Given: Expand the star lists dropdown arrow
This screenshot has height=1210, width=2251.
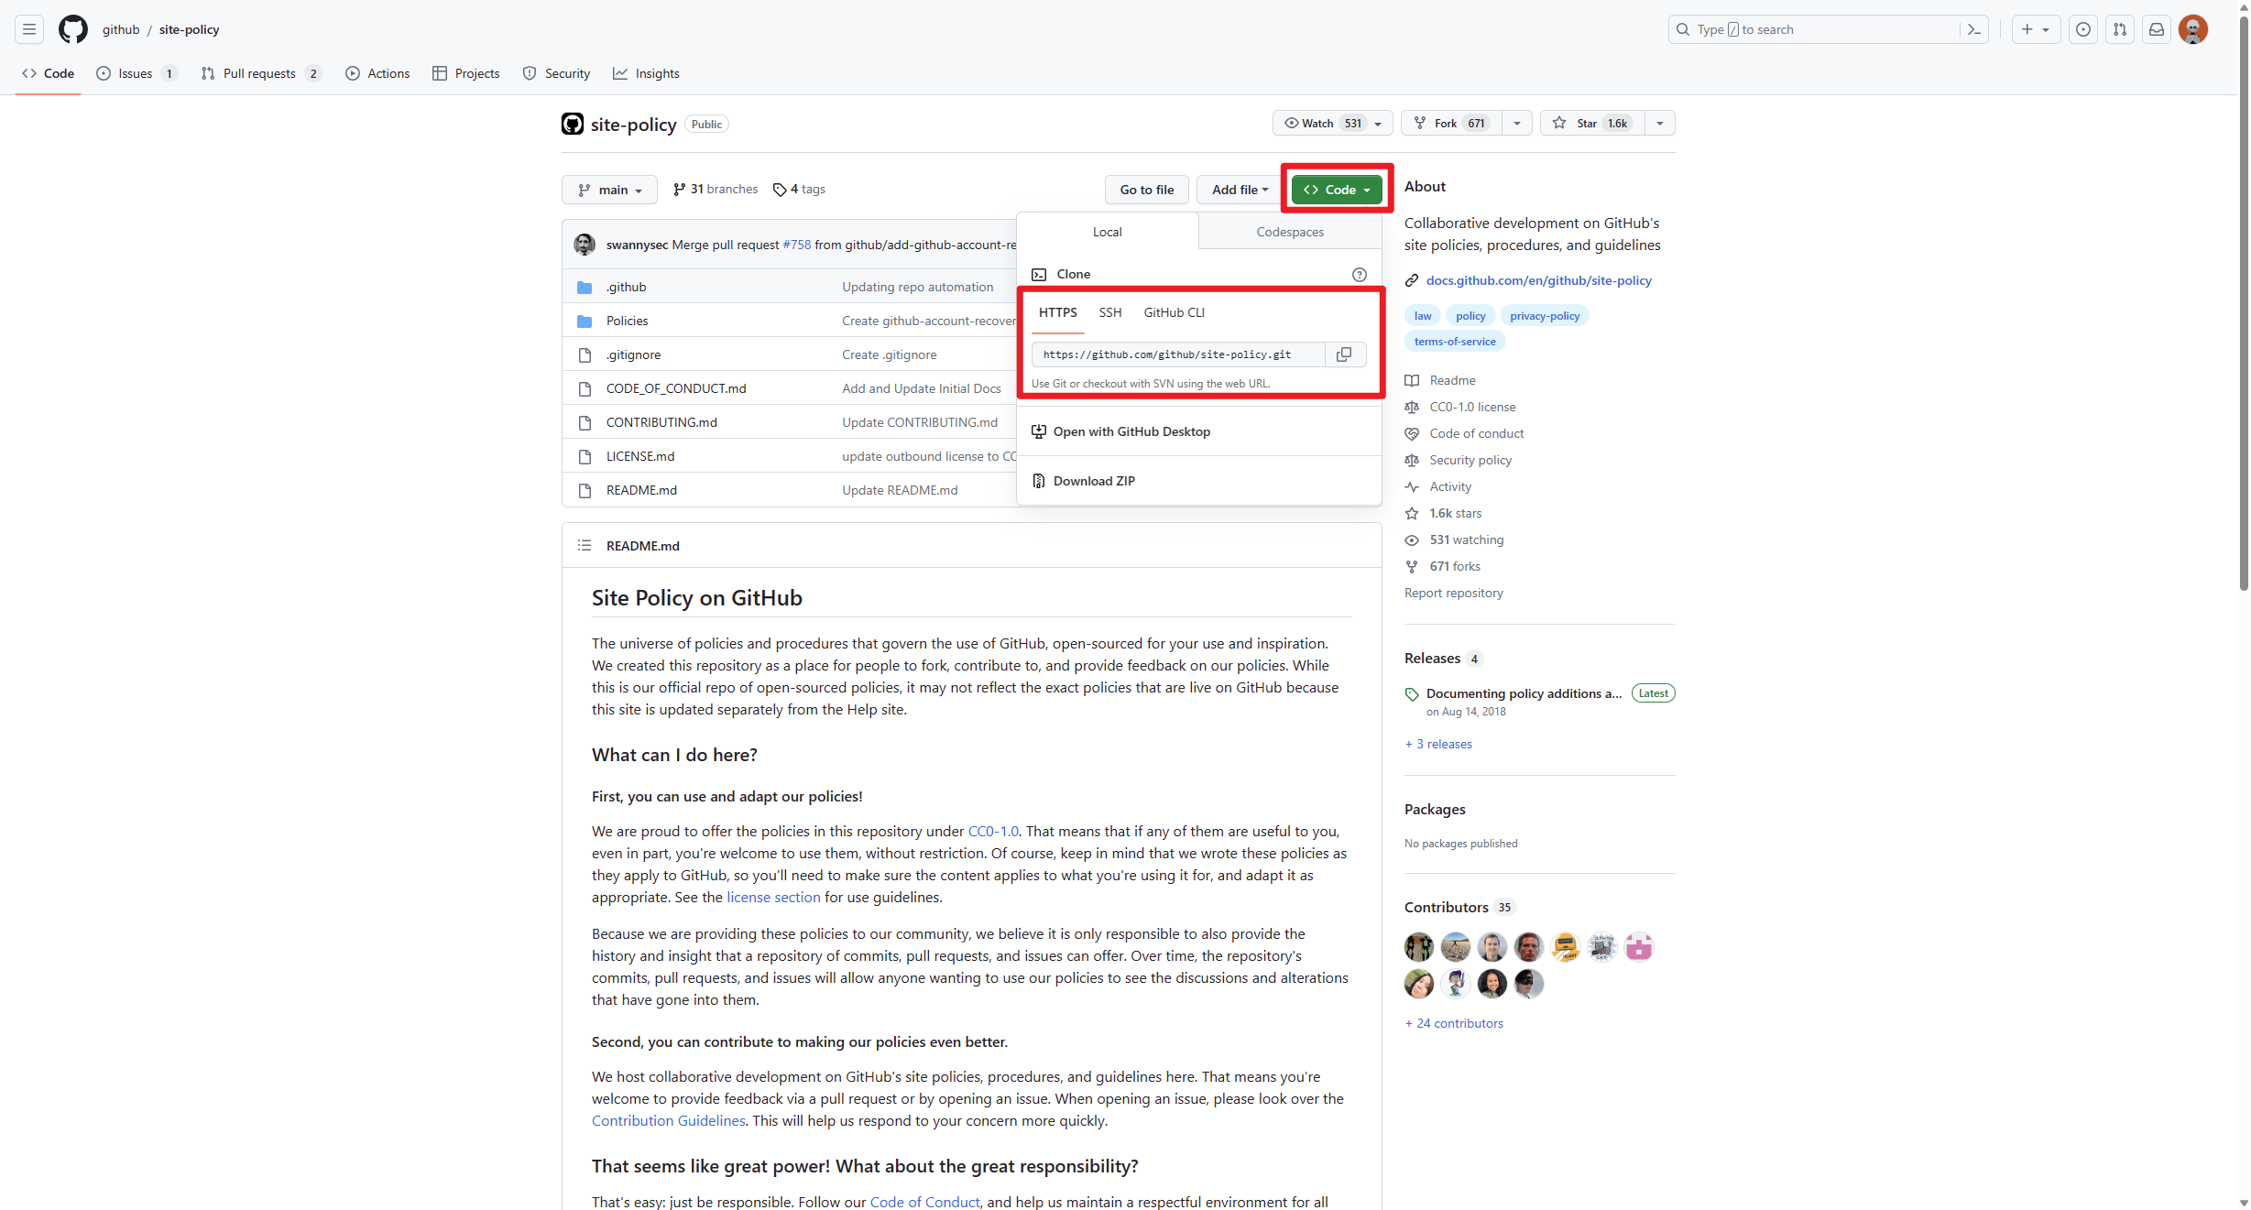Looking at the screenshot, I should pos(1660,124).
